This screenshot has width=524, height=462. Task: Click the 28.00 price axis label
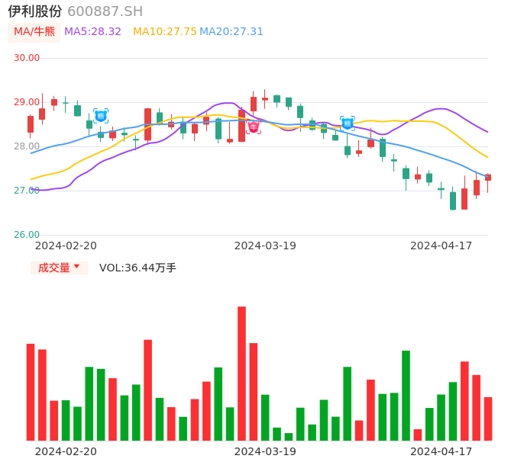[x=27, y=146]
